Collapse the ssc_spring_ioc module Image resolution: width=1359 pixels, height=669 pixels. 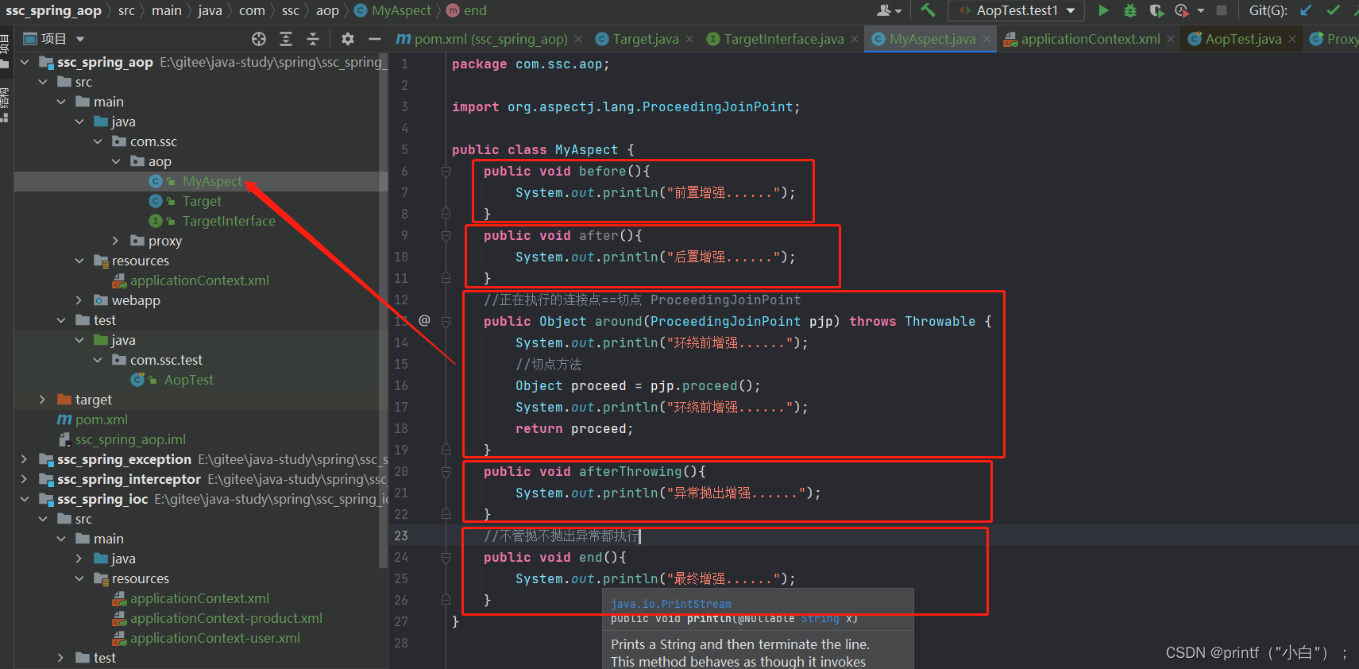point(25,499)
